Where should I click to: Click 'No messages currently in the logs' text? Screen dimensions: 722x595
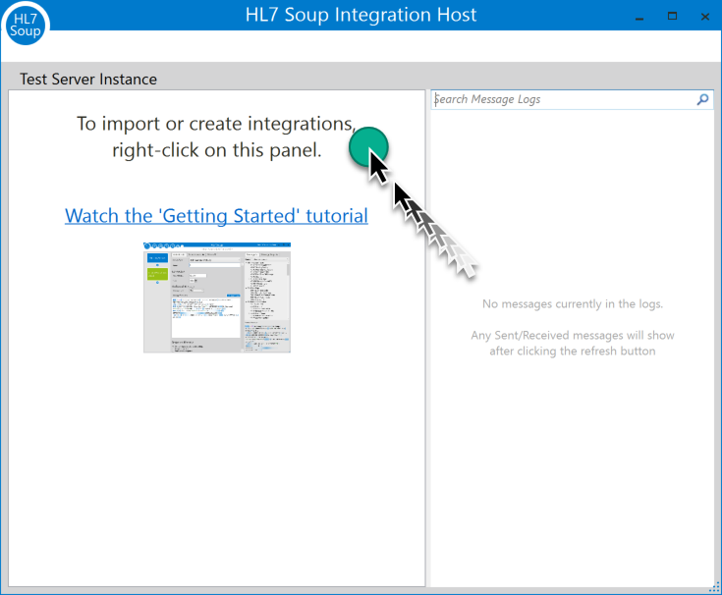pyautogui.click(x=573, y=304)
